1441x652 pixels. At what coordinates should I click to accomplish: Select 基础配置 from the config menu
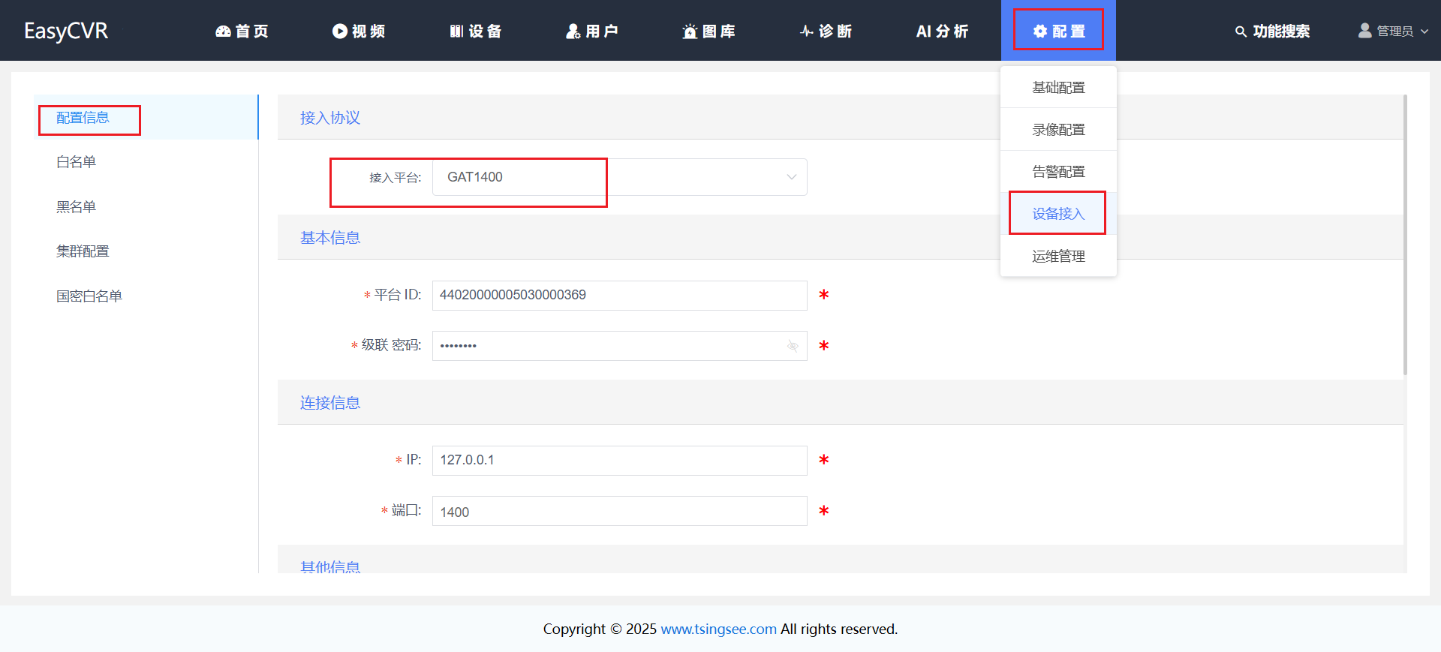tap(1058, 88)
